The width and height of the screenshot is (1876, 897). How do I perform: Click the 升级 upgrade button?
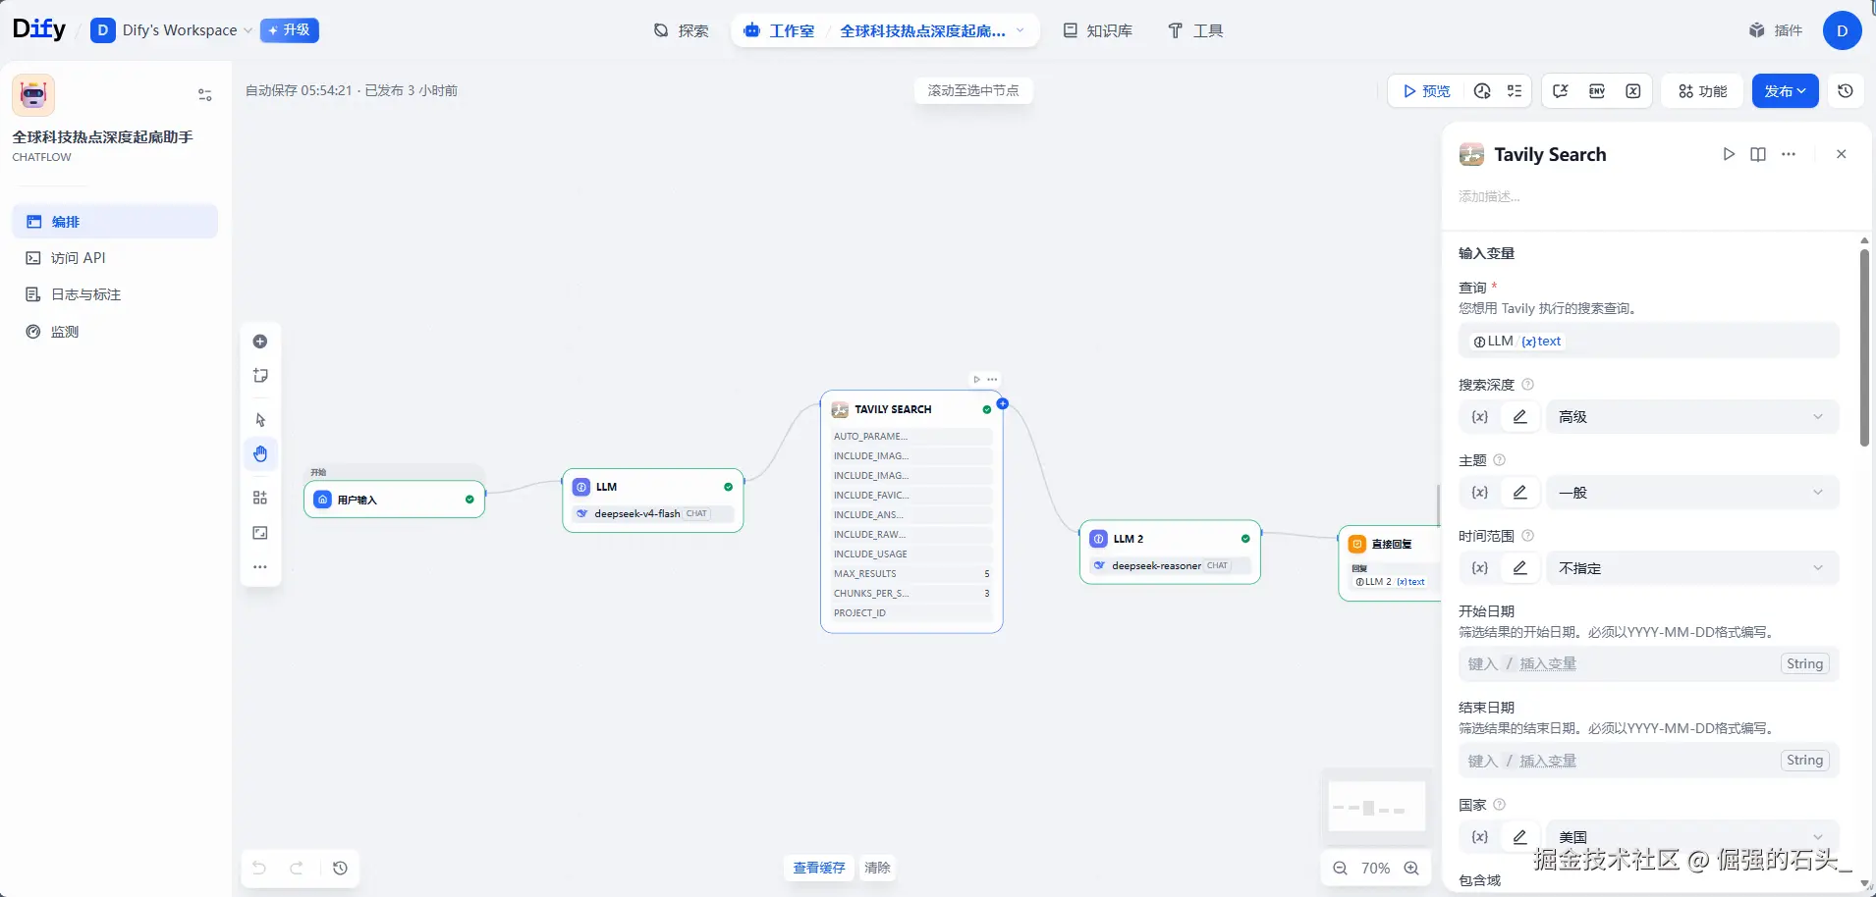[290, 30]
